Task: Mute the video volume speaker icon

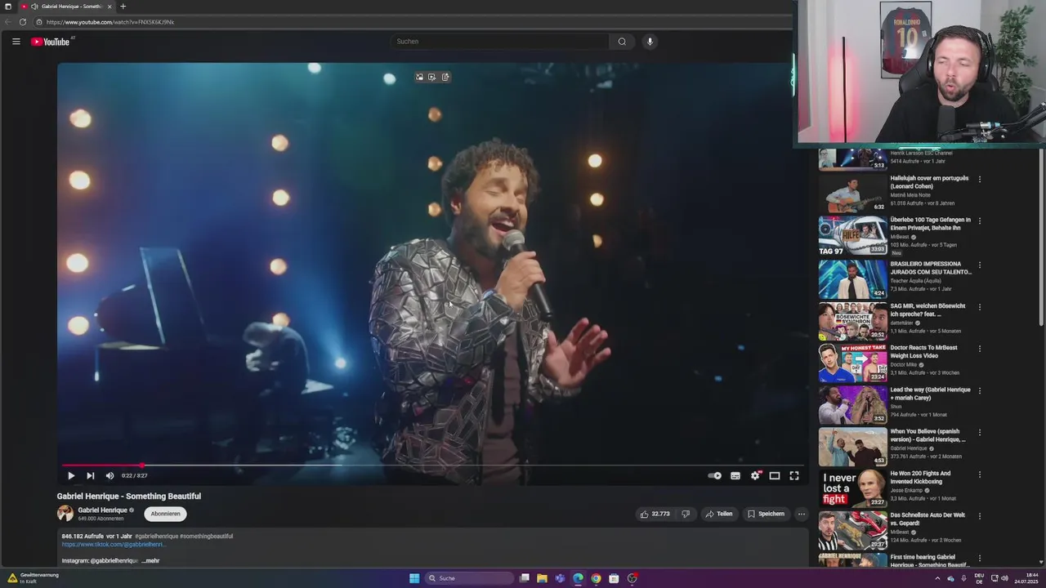Action: (x=110, y=475)
